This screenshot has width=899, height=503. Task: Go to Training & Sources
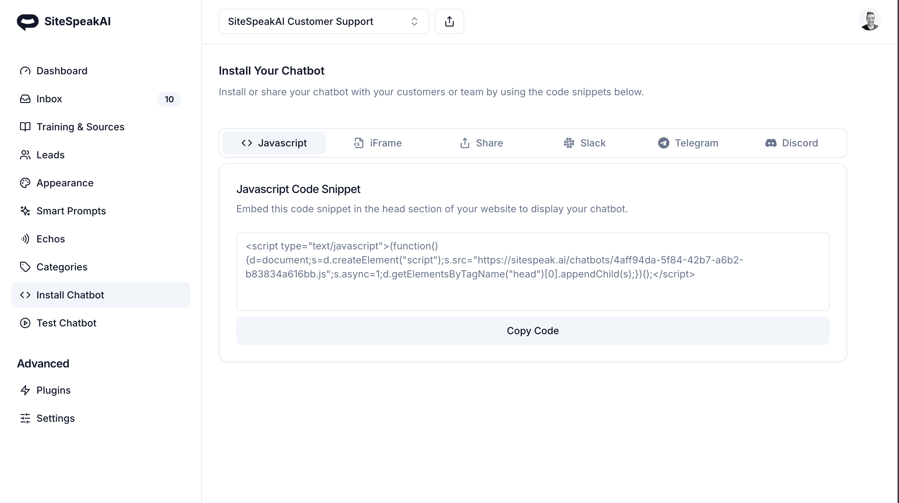tap(80, 127)
